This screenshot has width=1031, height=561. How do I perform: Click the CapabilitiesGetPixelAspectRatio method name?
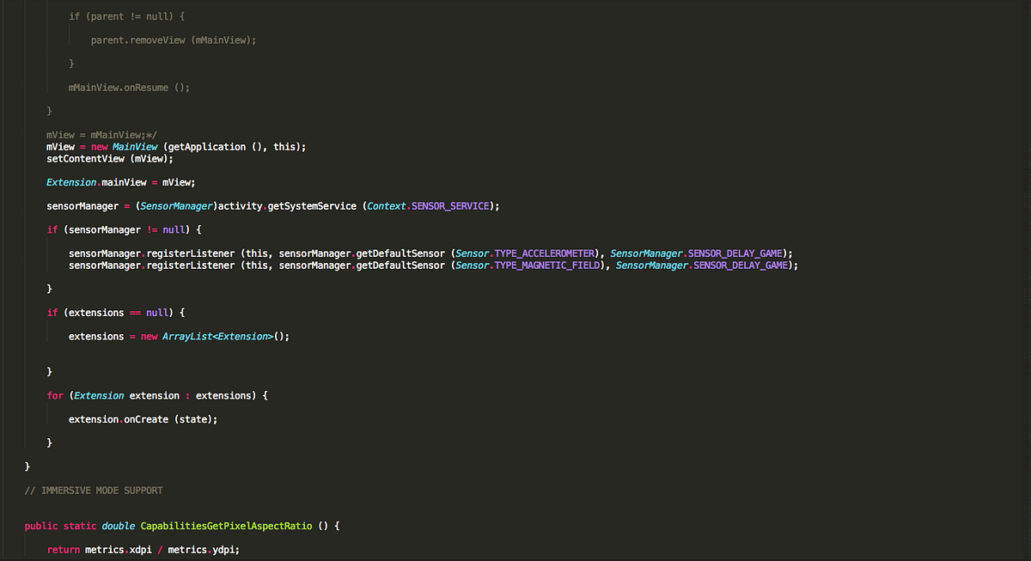pyautogui.click(x=223, y=525)
